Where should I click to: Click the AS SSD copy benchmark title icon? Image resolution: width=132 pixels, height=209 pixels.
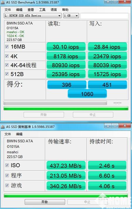[3, 127]
